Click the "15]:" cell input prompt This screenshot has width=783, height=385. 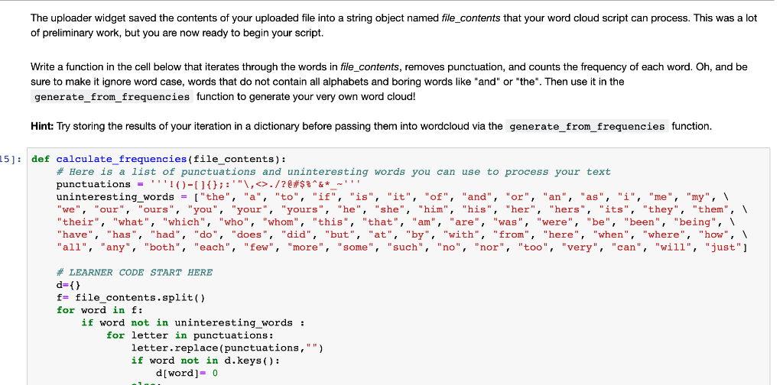pos(11,160)
